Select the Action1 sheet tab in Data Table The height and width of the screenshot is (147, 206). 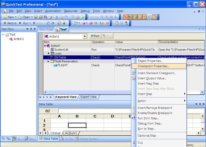[x=71, y=133]
